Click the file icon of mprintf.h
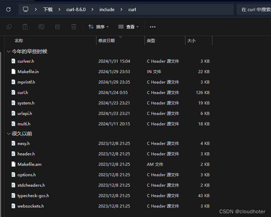The image size is (271, 217). click(13, 82)
